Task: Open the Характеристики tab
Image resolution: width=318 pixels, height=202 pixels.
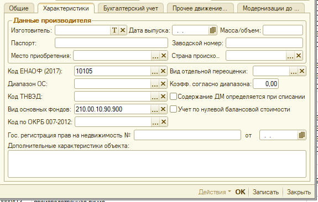Action: 66,8
